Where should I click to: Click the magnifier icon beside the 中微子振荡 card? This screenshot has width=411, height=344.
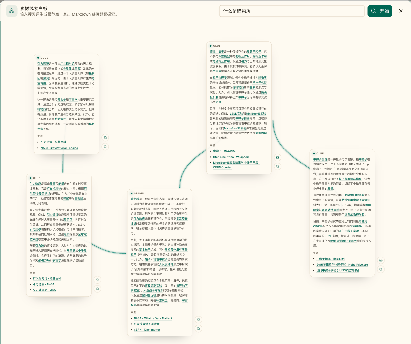point(381,269)
